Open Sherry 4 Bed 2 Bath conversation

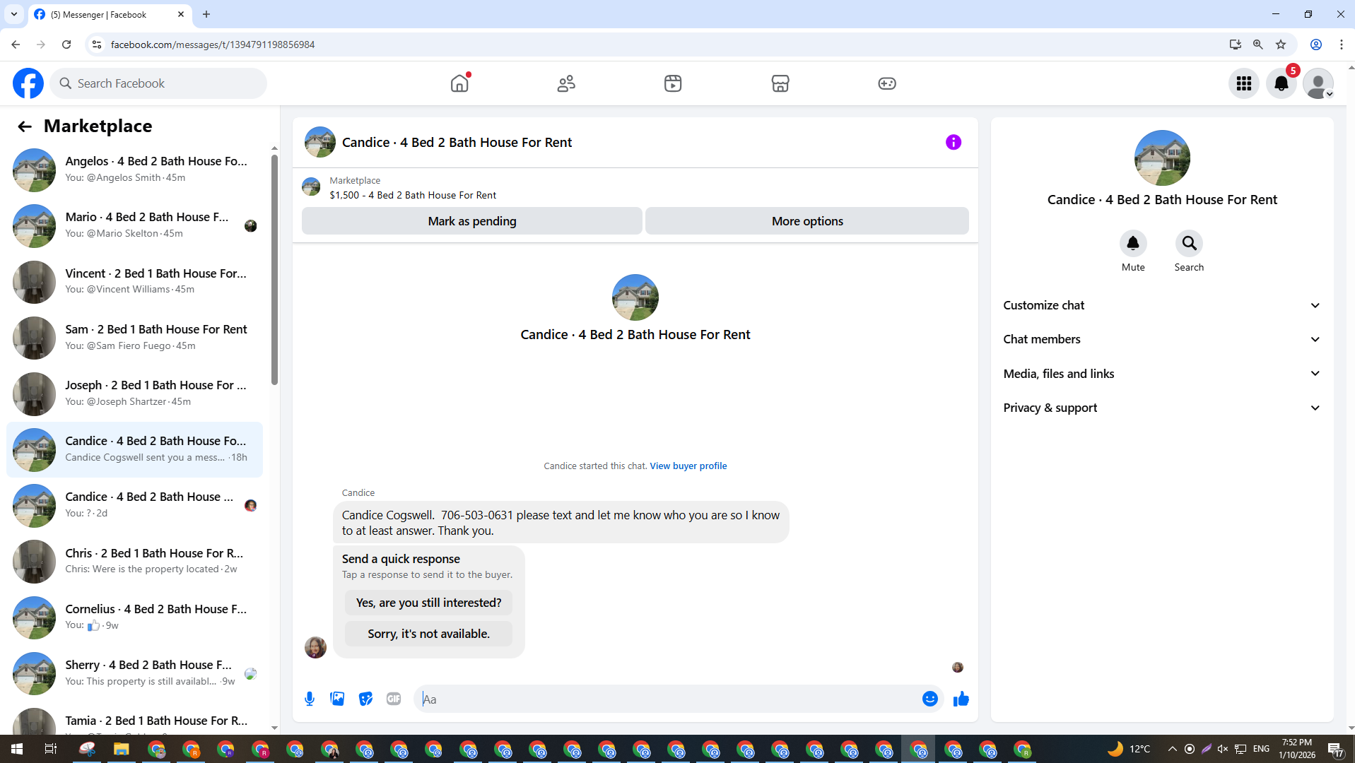point(134,673)
